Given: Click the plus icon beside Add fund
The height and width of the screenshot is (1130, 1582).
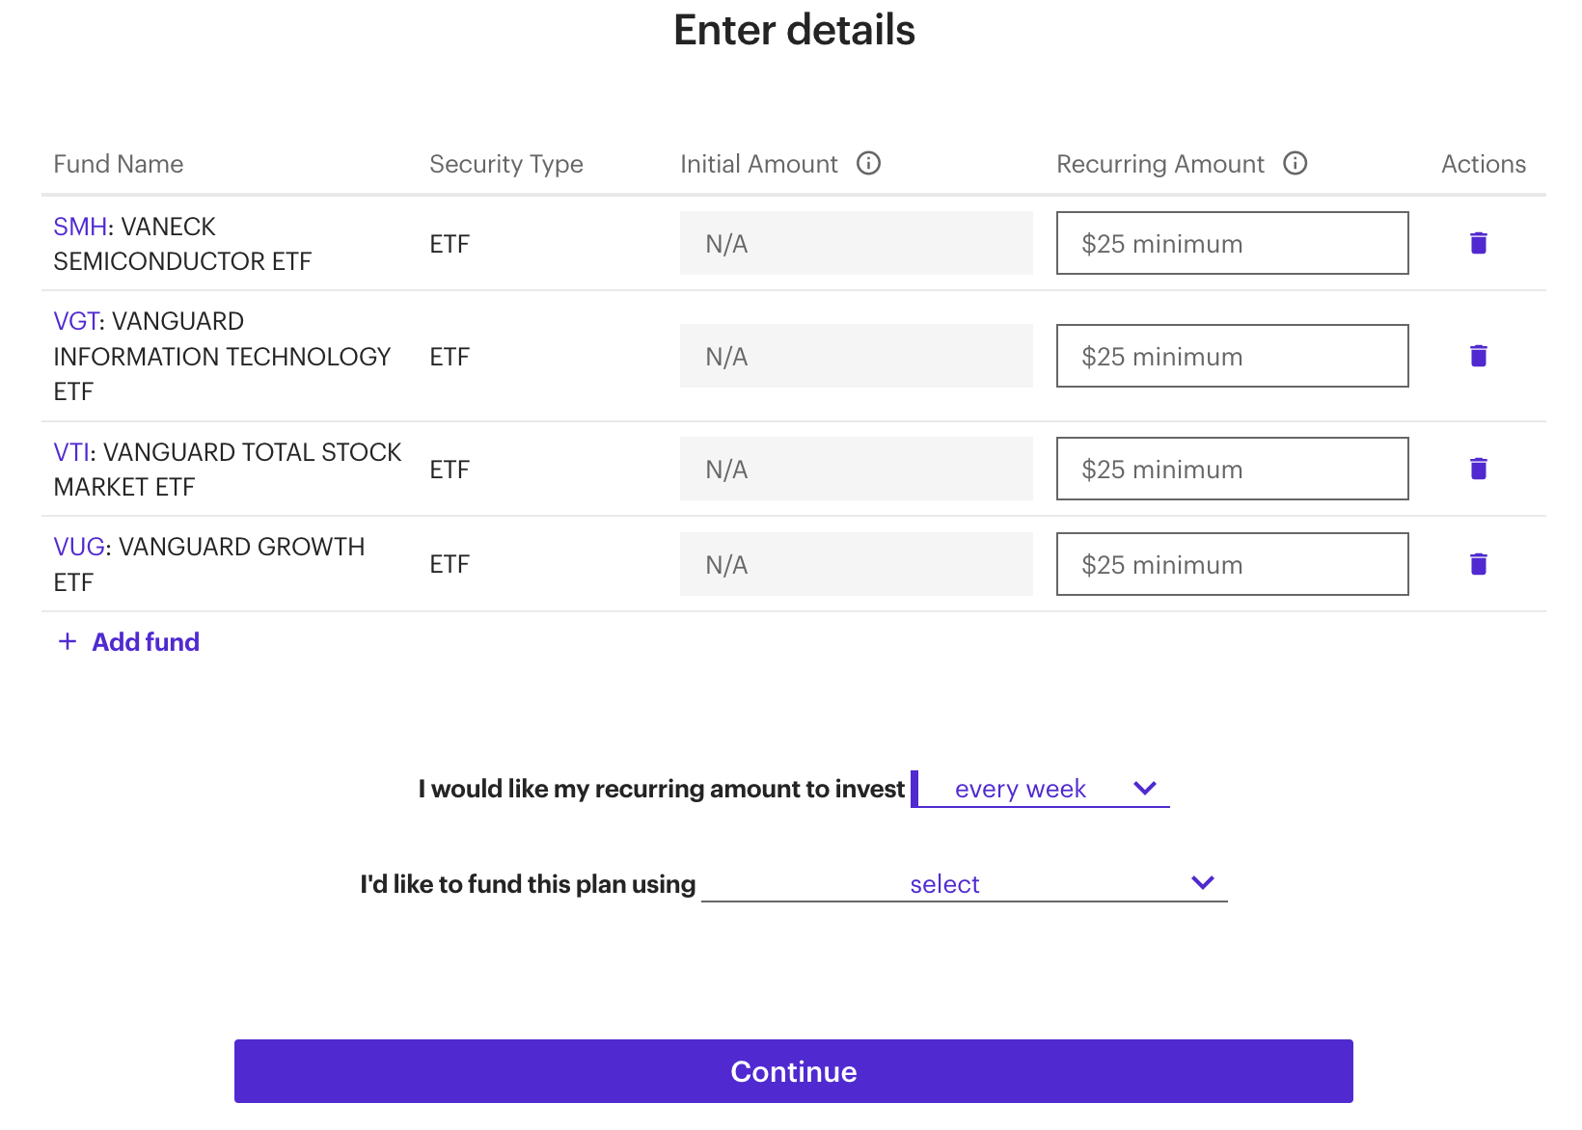Looking at the screenshot, I should pyautogui.click(x=68, y=641).
